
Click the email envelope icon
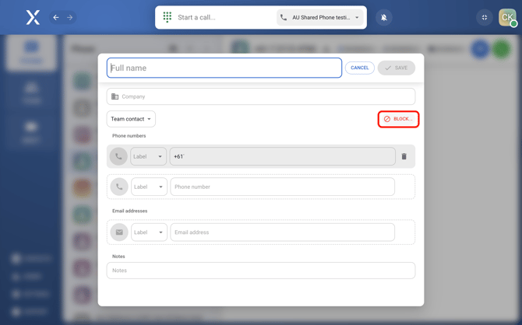119,232
